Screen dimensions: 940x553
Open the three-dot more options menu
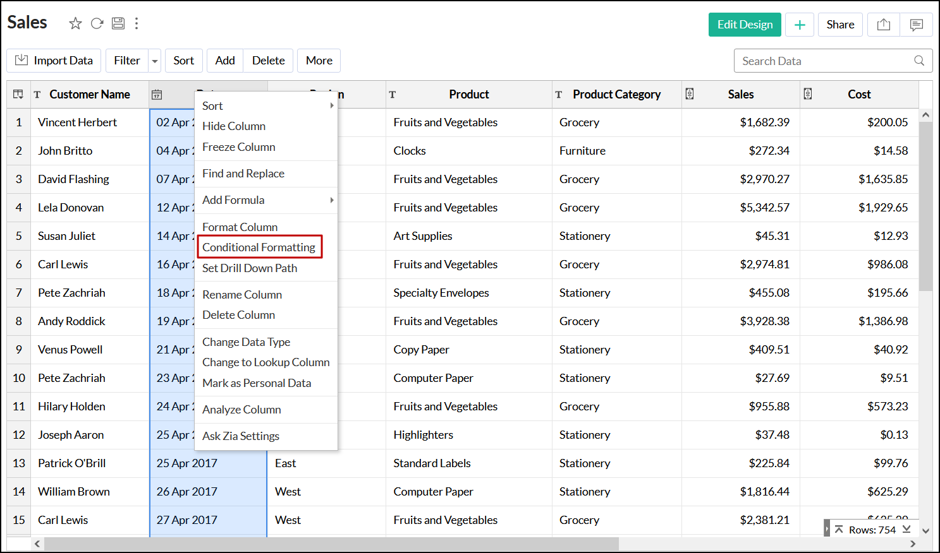(x=137, y=24)
